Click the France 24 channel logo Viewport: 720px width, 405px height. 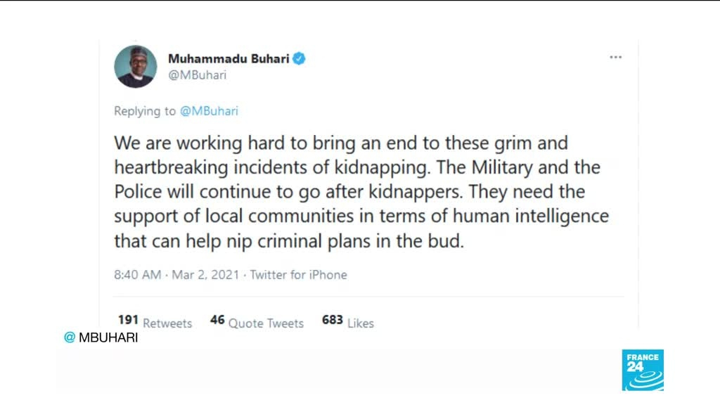coord(642,370)
